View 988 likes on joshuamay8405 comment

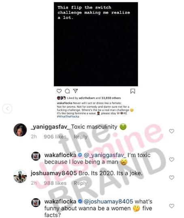pyautogui.click(x=55, y=183)
